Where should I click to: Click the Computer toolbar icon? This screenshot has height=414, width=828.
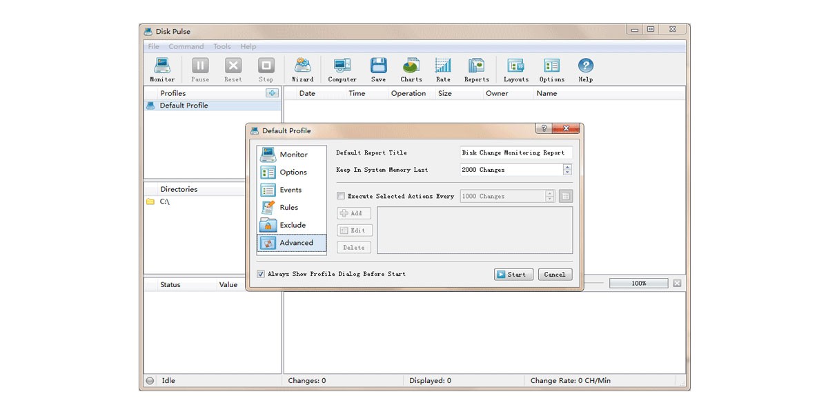click(x=342, y=70)
